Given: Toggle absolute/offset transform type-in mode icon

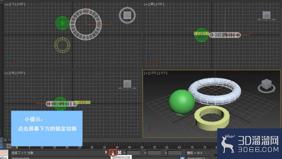Looking at the screenshot, I should tap(119, 153).
